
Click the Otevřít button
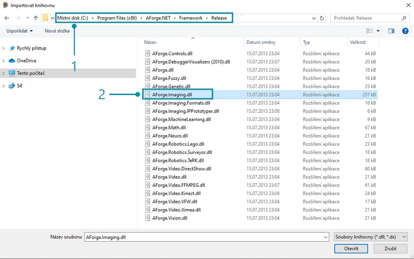(x=351, y=248)
